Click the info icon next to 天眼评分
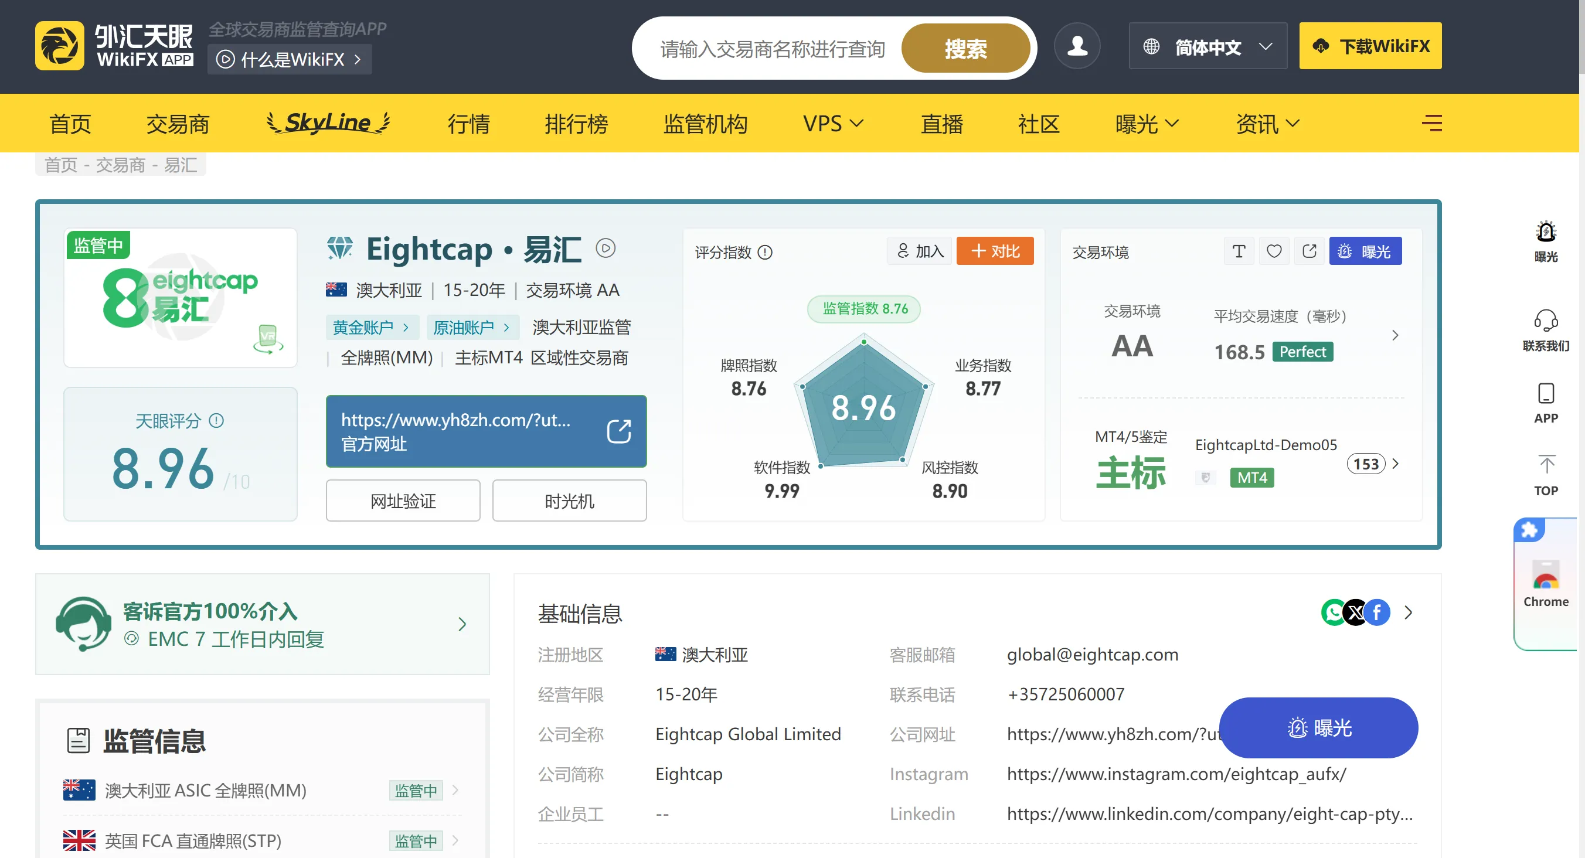Image resolution: width=1585 pixels, height=858 pixels. [x=216, y=421]
